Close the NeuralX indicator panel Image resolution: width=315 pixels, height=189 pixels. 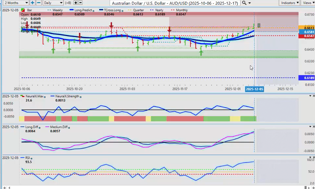pyautogui.click(x=313, y=96)
